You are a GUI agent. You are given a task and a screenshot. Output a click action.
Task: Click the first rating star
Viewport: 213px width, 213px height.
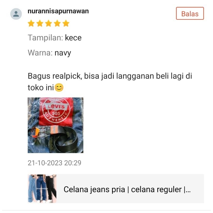pos(31,23)
